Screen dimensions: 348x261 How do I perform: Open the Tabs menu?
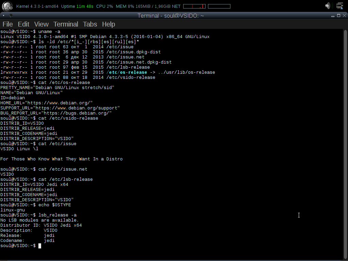click(90, 24)
